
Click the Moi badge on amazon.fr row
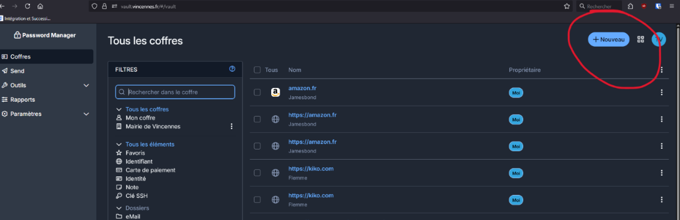(515, 93)
